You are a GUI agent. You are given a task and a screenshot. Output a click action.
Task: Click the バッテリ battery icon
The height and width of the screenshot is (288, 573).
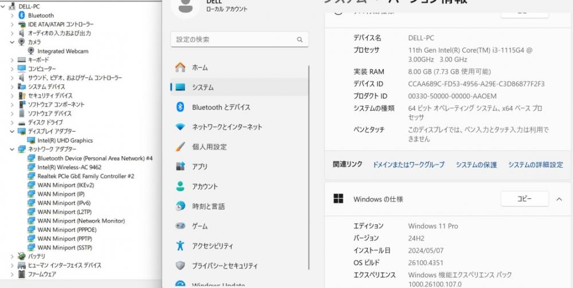pyautogui.click(x=22, y=257)
